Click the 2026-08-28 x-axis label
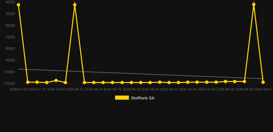This screenshot has width=273, height=132. (225, 89)
